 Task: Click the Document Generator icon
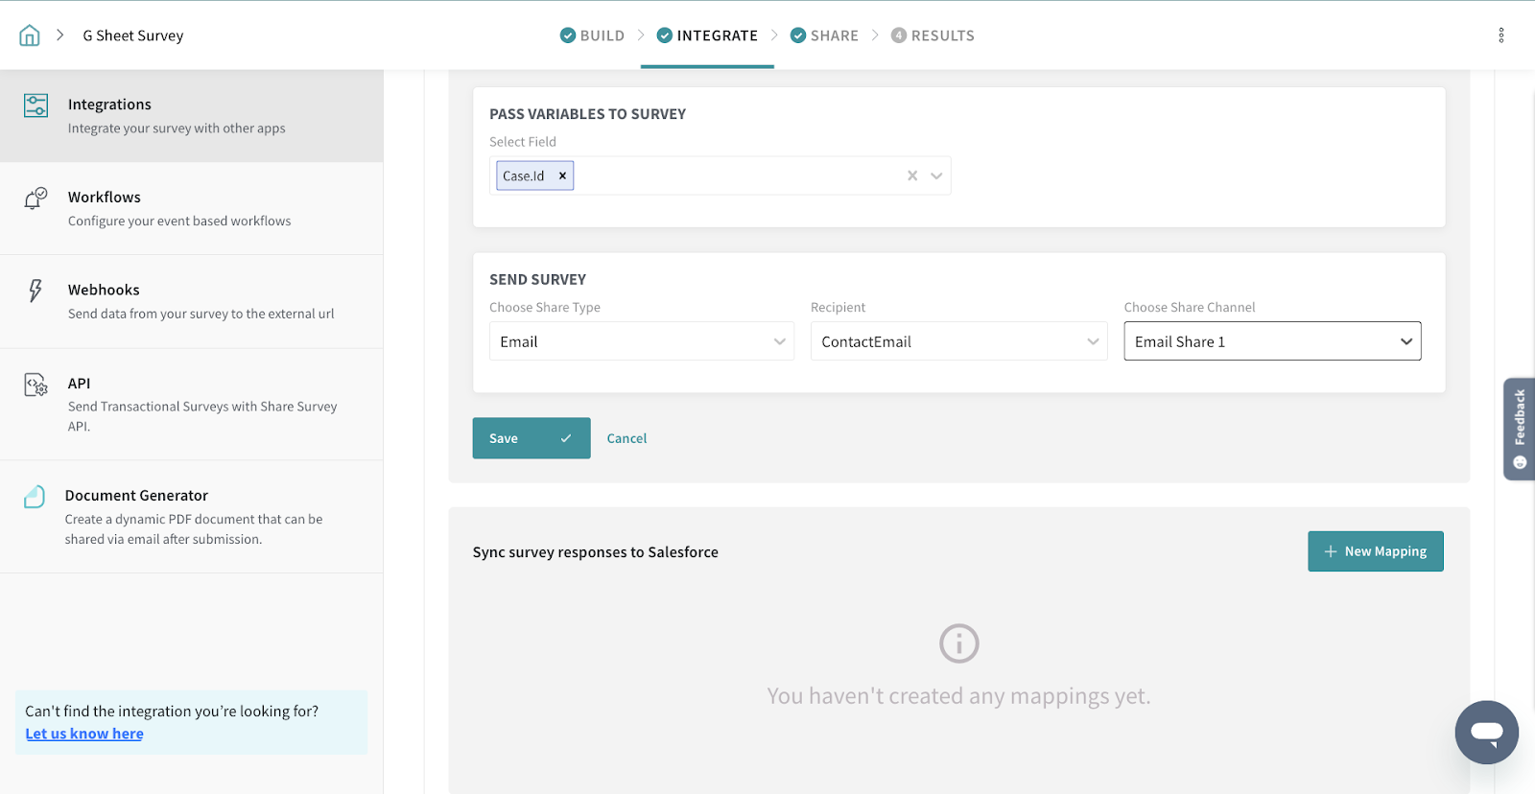(x=35, y=497)
